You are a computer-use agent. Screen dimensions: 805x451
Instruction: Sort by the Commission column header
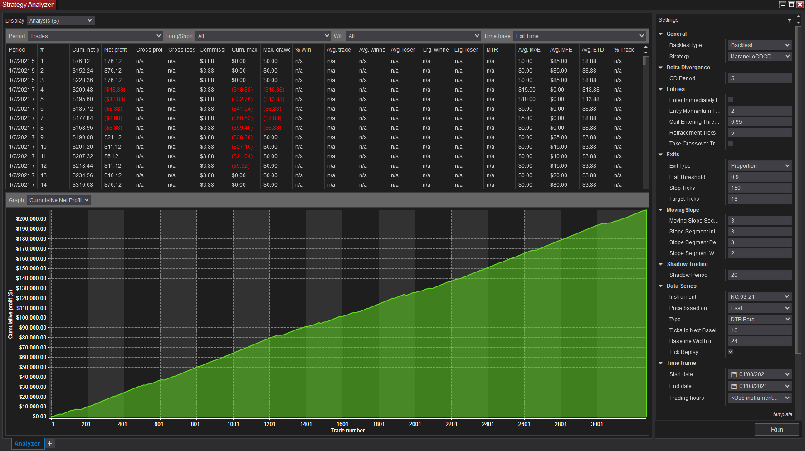(x=213, y=50)
